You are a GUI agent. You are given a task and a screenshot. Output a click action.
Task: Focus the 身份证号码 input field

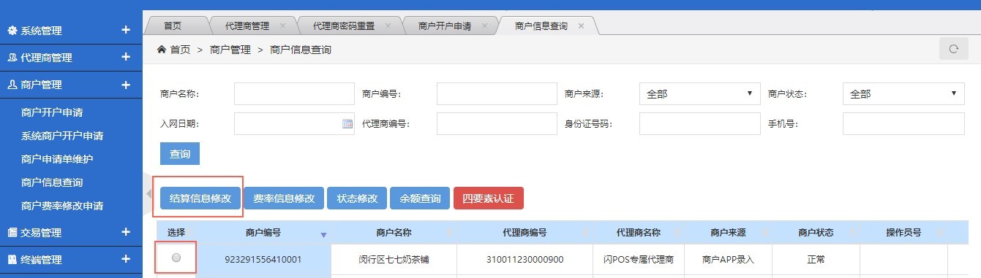tap(700, 124)
